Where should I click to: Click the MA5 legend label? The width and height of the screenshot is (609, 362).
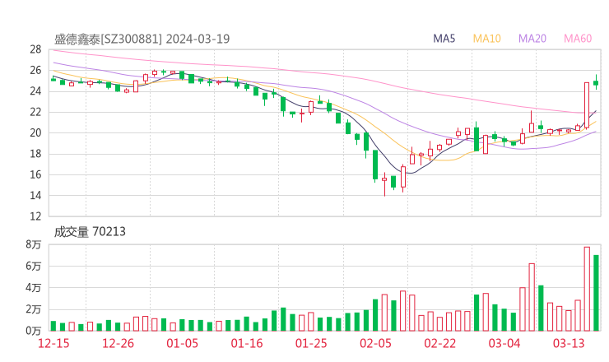444,39
